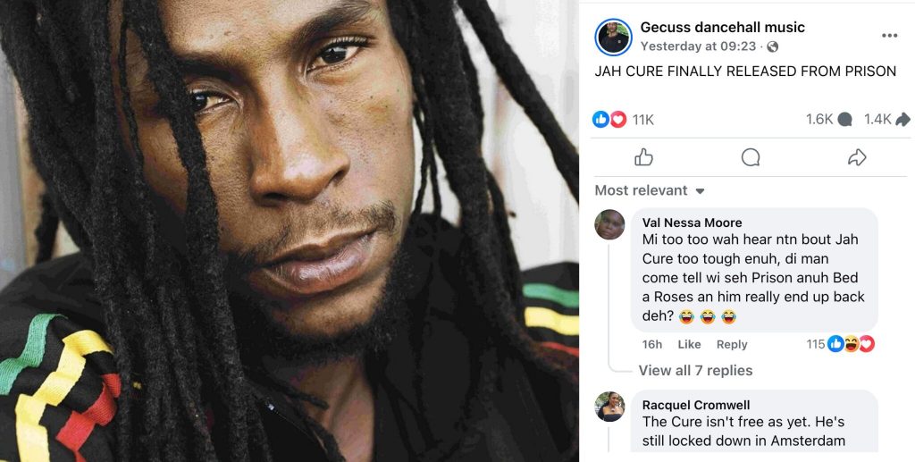Expand the Most relevant comment sort dropdown
Image resolution: width=915 pixels, height=462 pixels.
[x=650, y=190]
